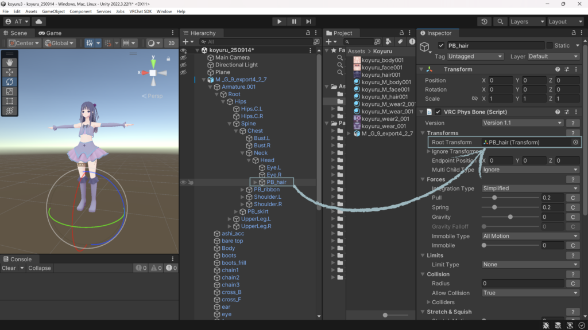Click the global search magnifier icon
Image resolution: width=588 pixels, height=330 pixels.
[x=500, y=22]
